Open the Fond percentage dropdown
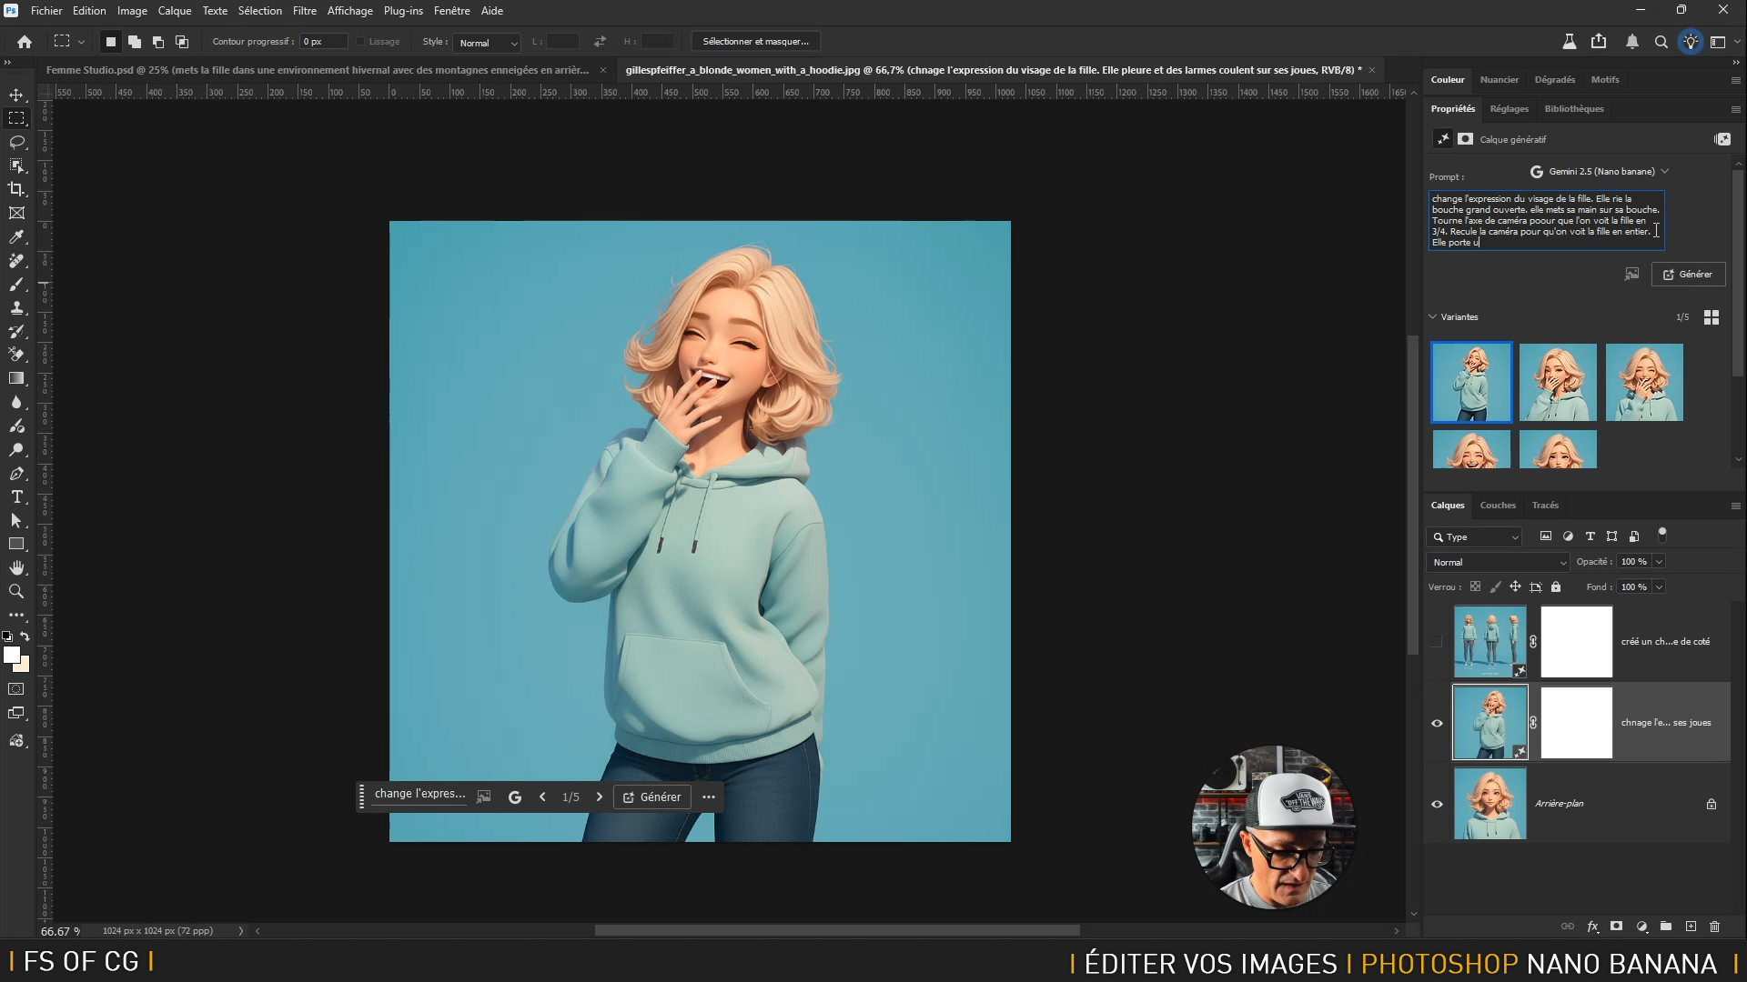This screenshot has height=982, width=1747. [x=1659, y=587]
